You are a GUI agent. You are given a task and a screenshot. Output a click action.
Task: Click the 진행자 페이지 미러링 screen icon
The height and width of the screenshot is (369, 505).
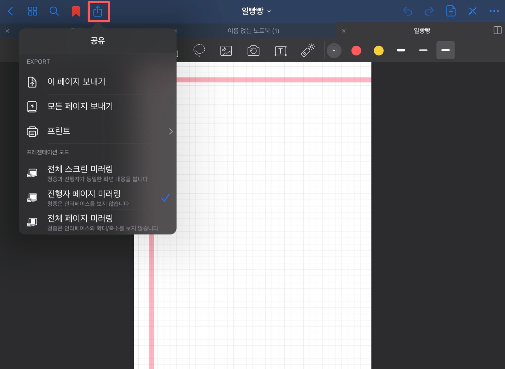tap(32, 198)
